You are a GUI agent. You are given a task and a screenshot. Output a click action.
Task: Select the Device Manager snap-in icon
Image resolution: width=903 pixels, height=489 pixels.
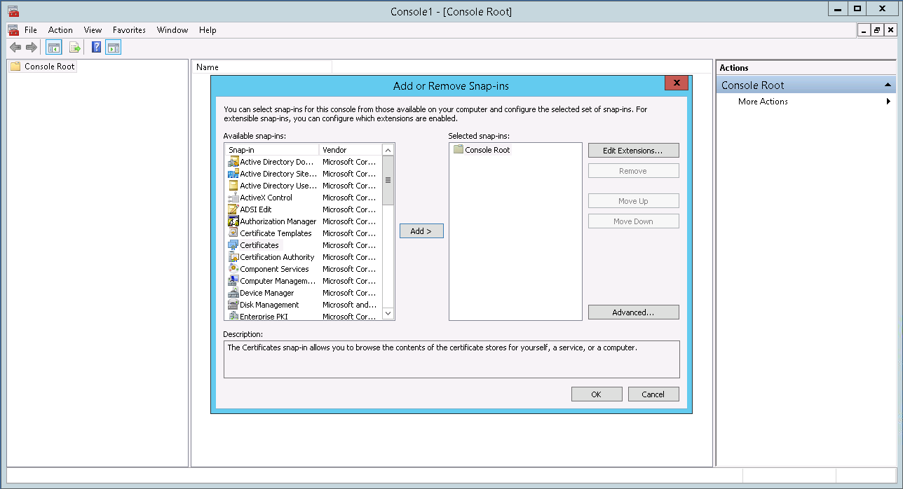coord(233,293)
